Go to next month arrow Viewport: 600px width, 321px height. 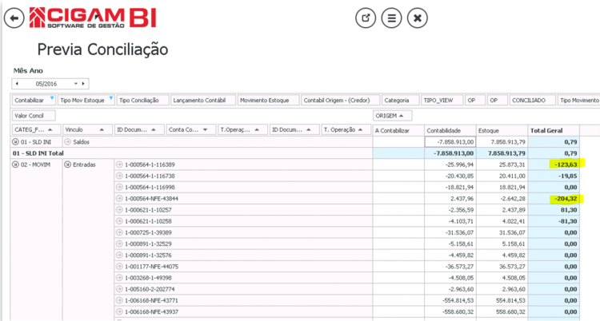[x=83, y=84]
